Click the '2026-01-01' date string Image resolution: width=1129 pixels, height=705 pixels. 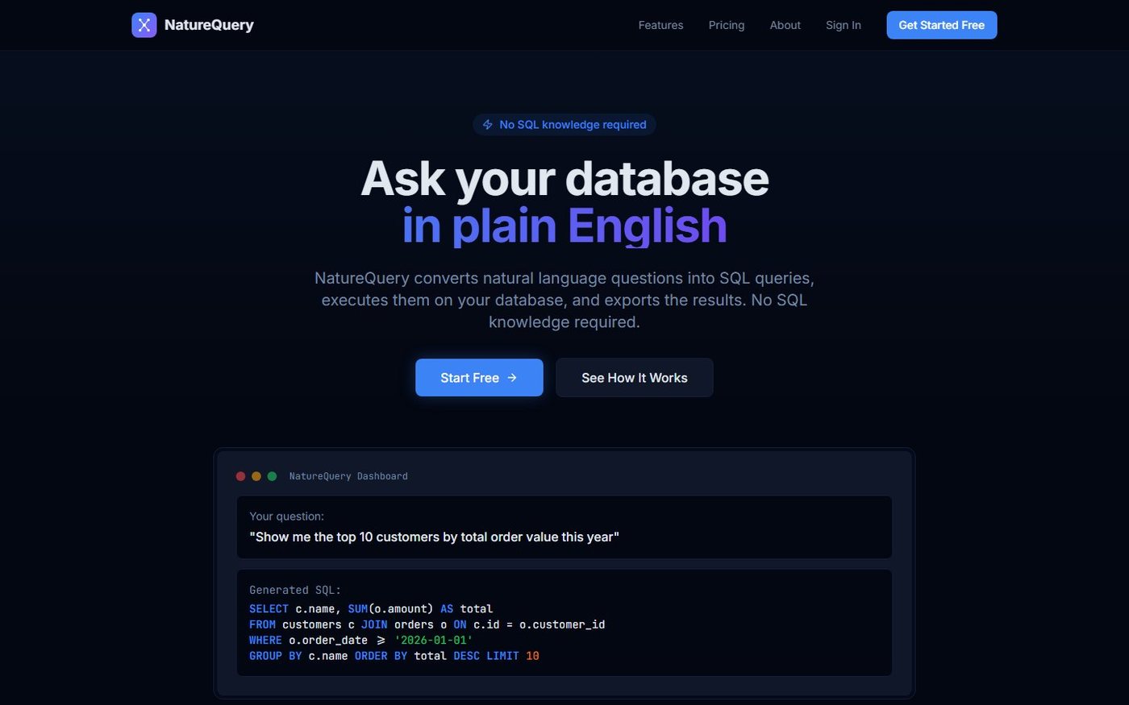tap(433, 641)
